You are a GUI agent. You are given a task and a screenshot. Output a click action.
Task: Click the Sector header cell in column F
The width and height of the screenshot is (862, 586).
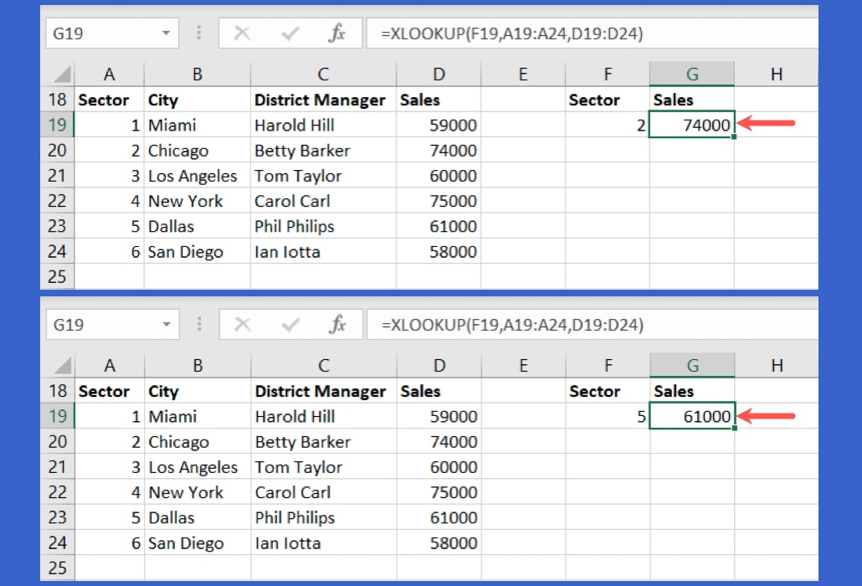click(595, 99)
